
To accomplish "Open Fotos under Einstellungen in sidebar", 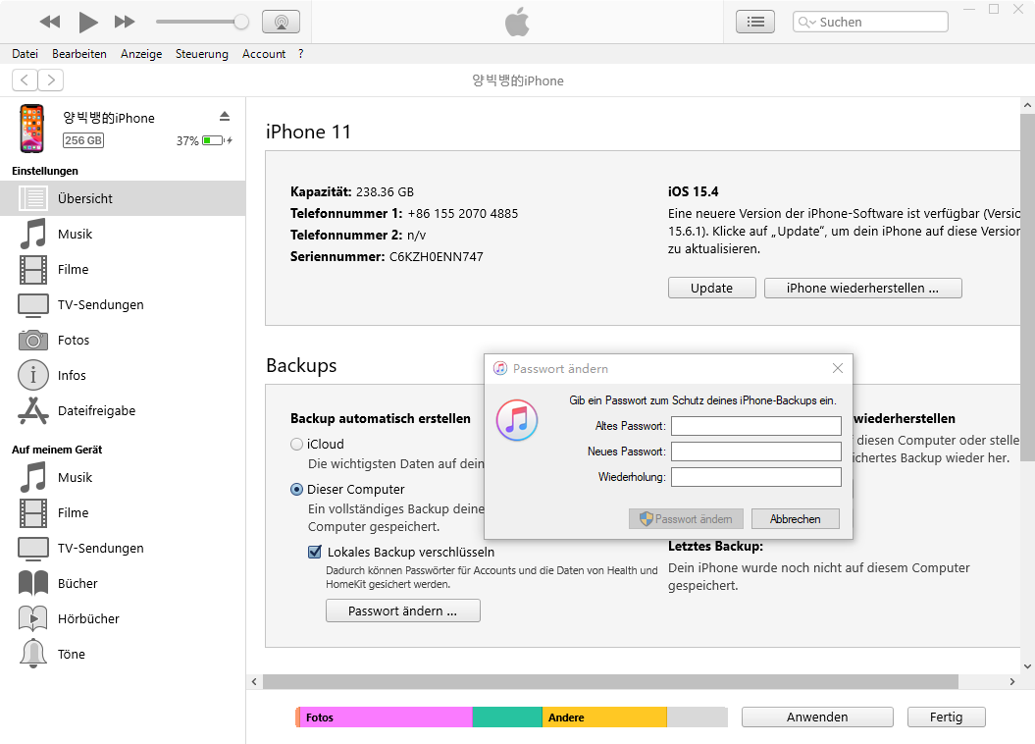I will point(74,340).
